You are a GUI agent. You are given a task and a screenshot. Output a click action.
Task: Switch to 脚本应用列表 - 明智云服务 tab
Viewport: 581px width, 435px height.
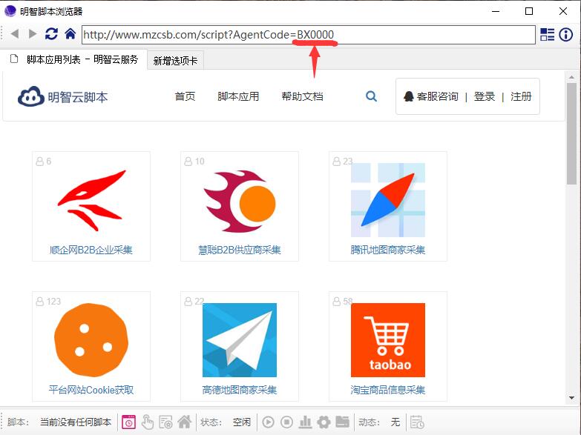(x=73, y=59)
